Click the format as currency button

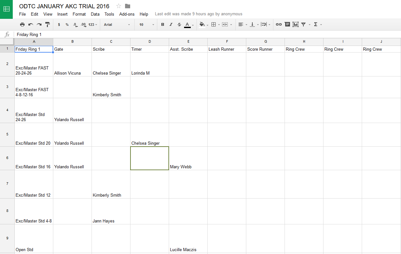[59, 25]
